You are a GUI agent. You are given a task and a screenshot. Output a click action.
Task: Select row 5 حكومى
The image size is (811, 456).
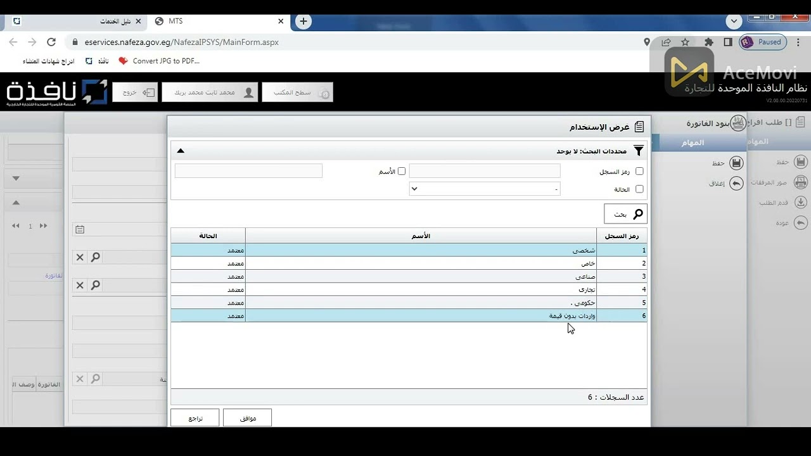pos(409,302)
